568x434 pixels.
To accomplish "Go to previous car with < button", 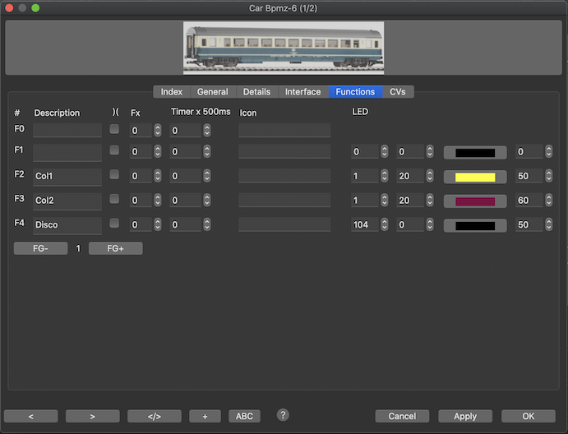I will [x=30, y=416].
